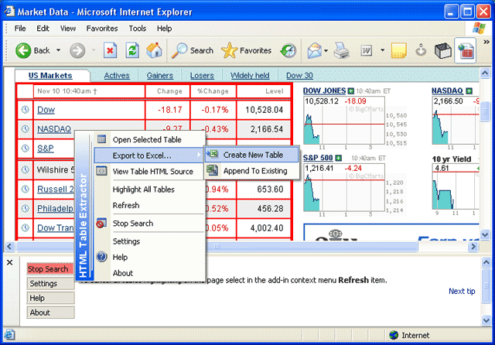Go to Home page icon
The height and width of the screenshot is (345, 495).
coord(155,50)
